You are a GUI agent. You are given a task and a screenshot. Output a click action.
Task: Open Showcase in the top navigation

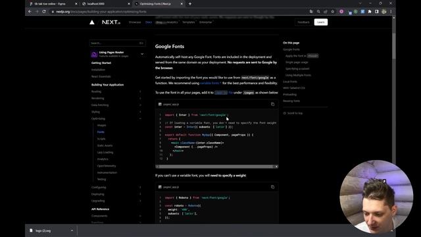click(x=135, y=22)
